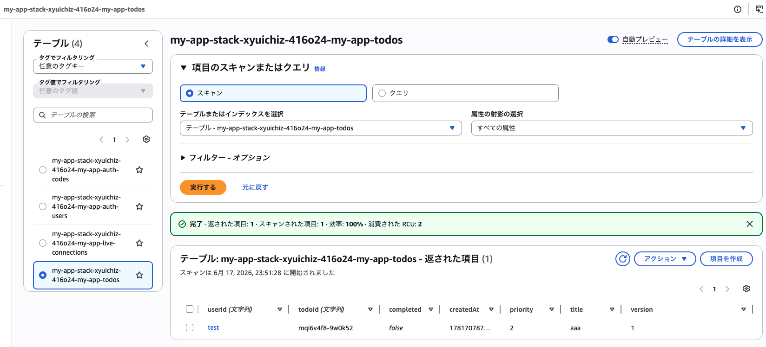
Task: Collapse 項目のスキャンまたはクエリ section
Action: pyautogui.click(x=184, y=68)
